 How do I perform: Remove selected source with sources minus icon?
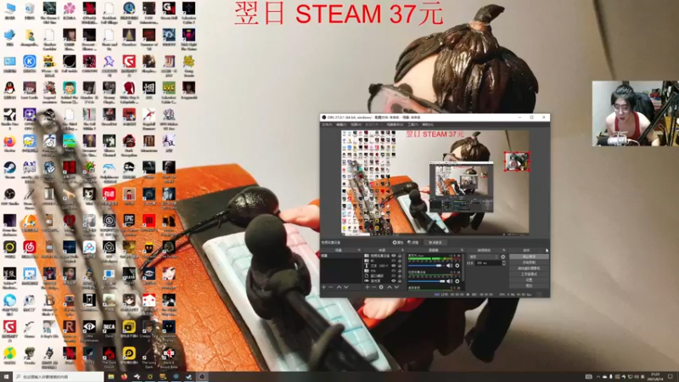(x=374, y=287)
